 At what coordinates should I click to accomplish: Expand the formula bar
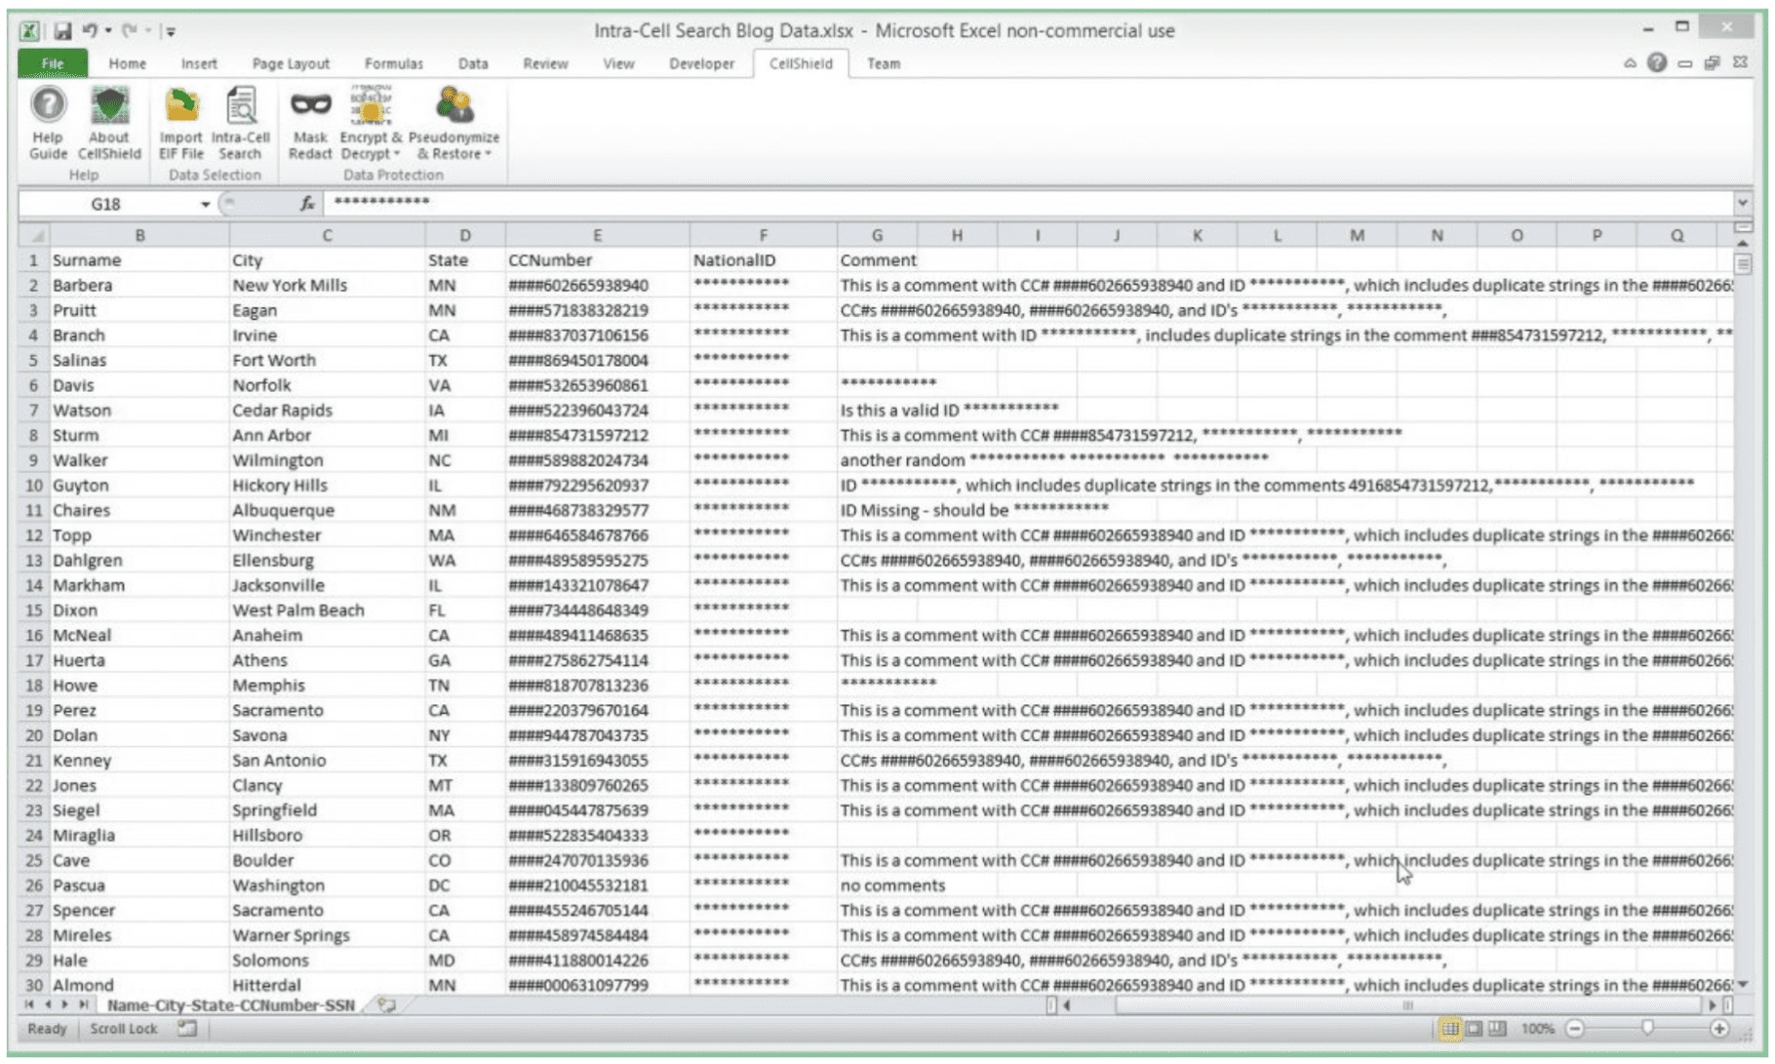coord(1742,203)
